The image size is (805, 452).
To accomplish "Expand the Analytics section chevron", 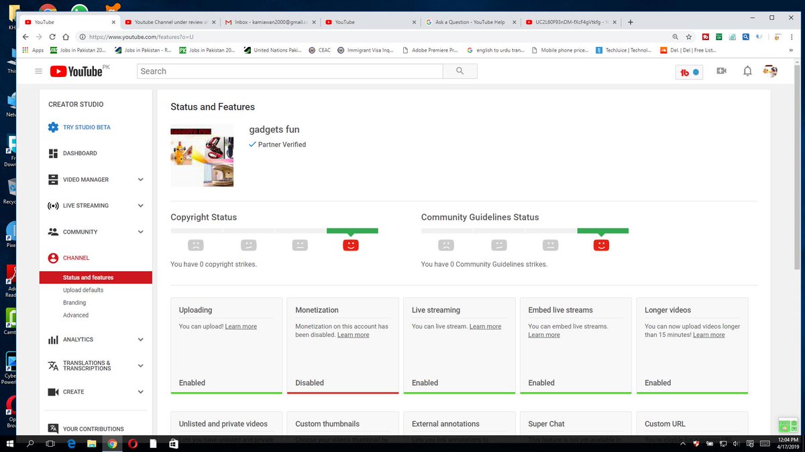I will coord(140,340).
